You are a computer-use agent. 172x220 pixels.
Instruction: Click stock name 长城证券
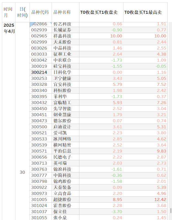point(62,30)
